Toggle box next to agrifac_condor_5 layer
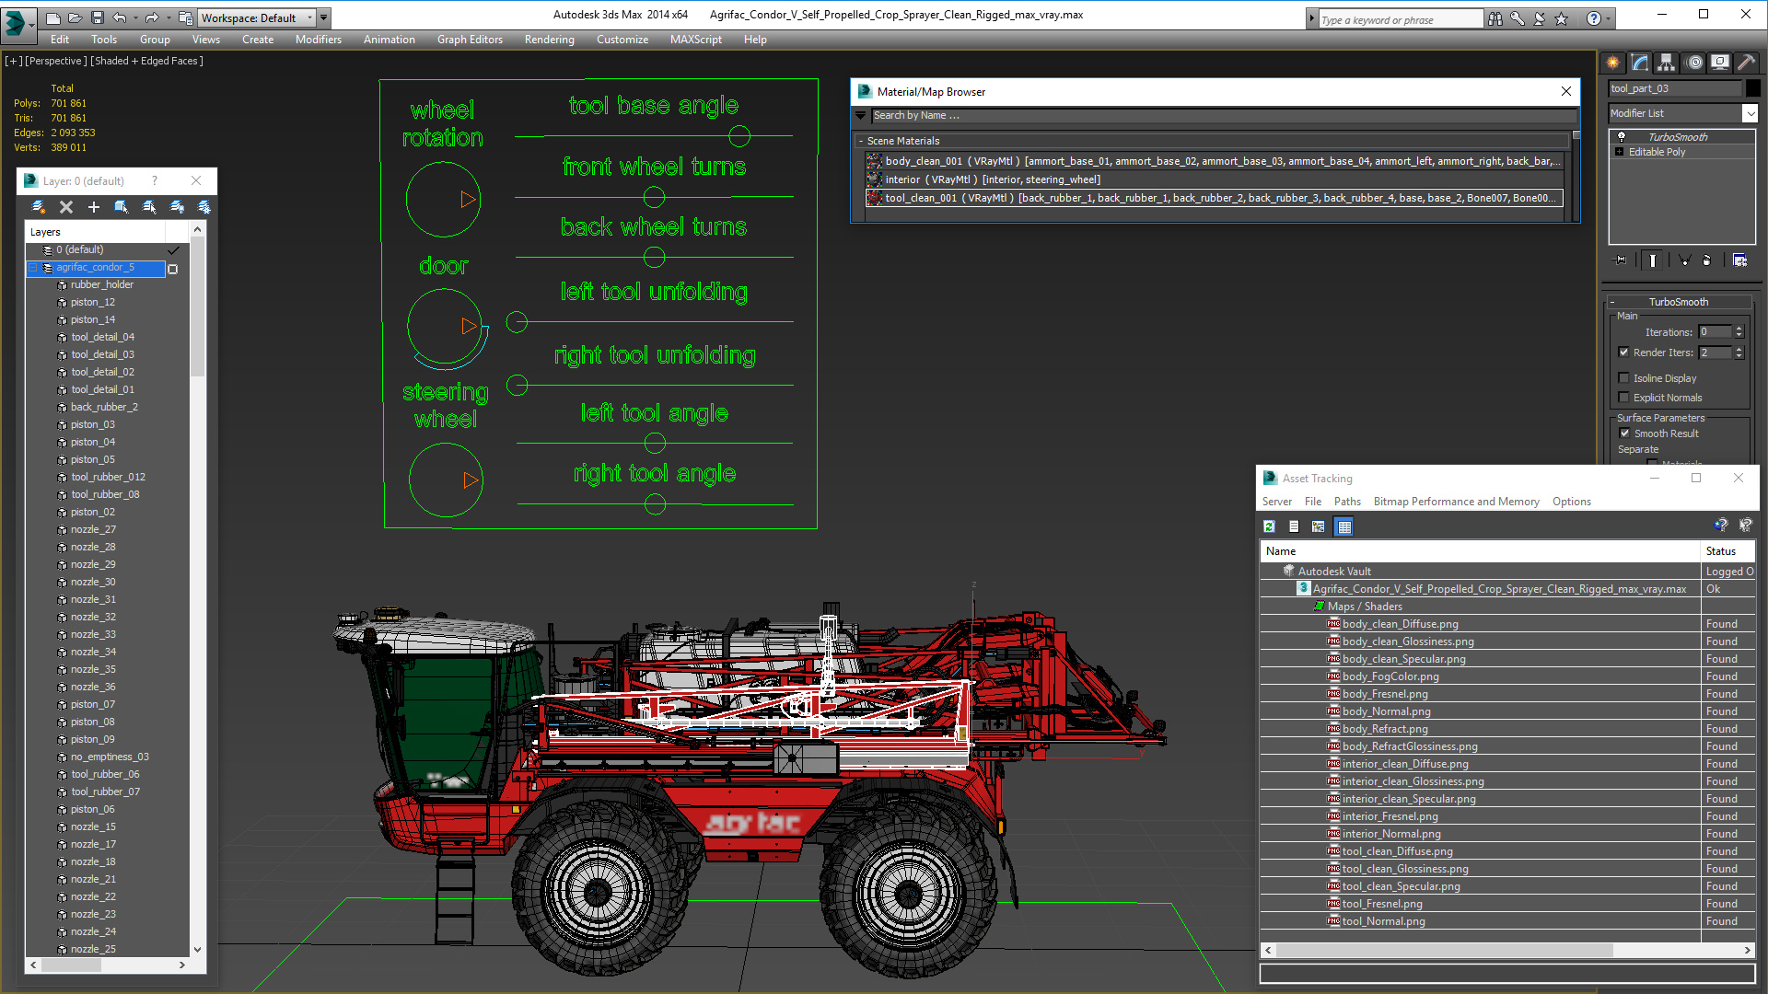Screen dimensions: 1768x994 coord(172,269)
